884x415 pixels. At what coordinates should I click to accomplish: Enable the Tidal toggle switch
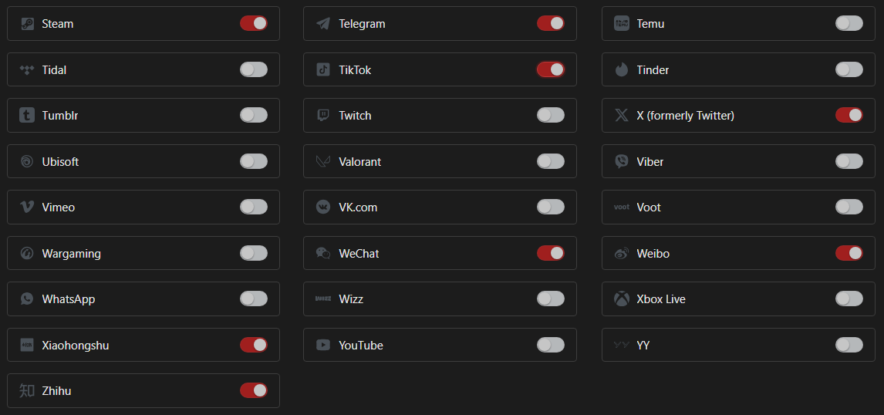(254, 69)
